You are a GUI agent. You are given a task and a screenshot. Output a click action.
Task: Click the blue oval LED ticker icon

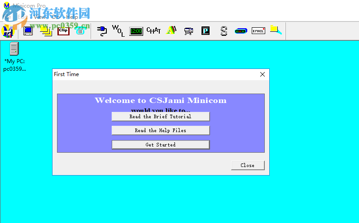[241, 31]
